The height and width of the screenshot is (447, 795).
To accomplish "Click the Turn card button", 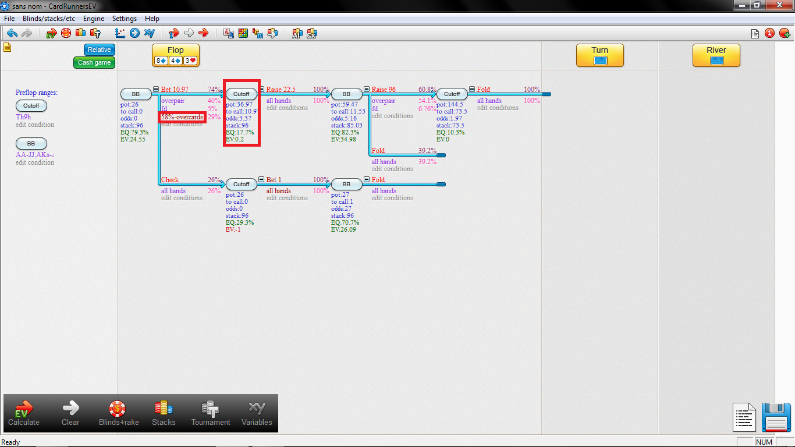I will pos(600,55).
